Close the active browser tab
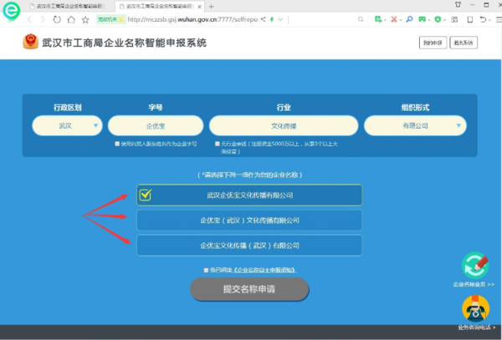This screenshot has width=502, height=340. [x=200, y=7]
